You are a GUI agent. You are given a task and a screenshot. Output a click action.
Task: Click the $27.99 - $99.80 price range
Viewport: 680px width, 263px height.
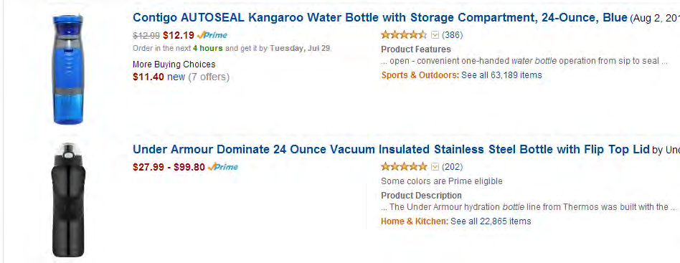(x=169, y=167)
